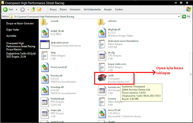The height and width of the screenshot is (123, 193).
Task: Click the 'diag' file name
Action: (53, 52)
